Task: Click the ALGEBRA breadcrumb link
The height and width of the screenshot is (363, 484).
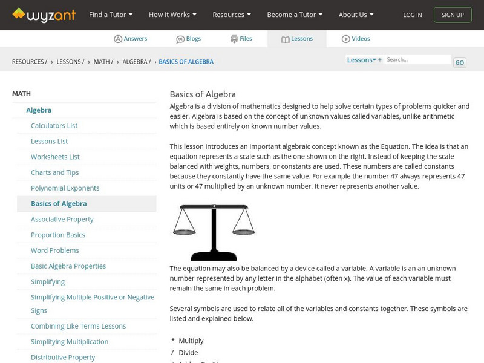Action: [x=134, y=61]
